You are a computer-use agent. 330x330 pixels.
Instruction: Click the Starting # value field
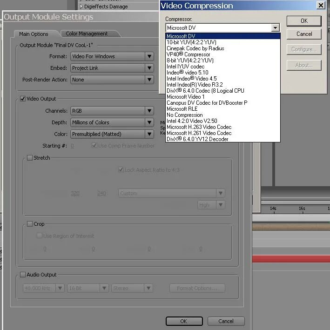pyautogui.click(x=73, y=146)
